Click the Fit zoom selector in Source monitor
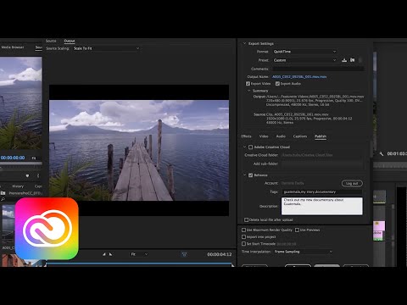Viewport: 407px width, 305px height. [x=34, y=158]
